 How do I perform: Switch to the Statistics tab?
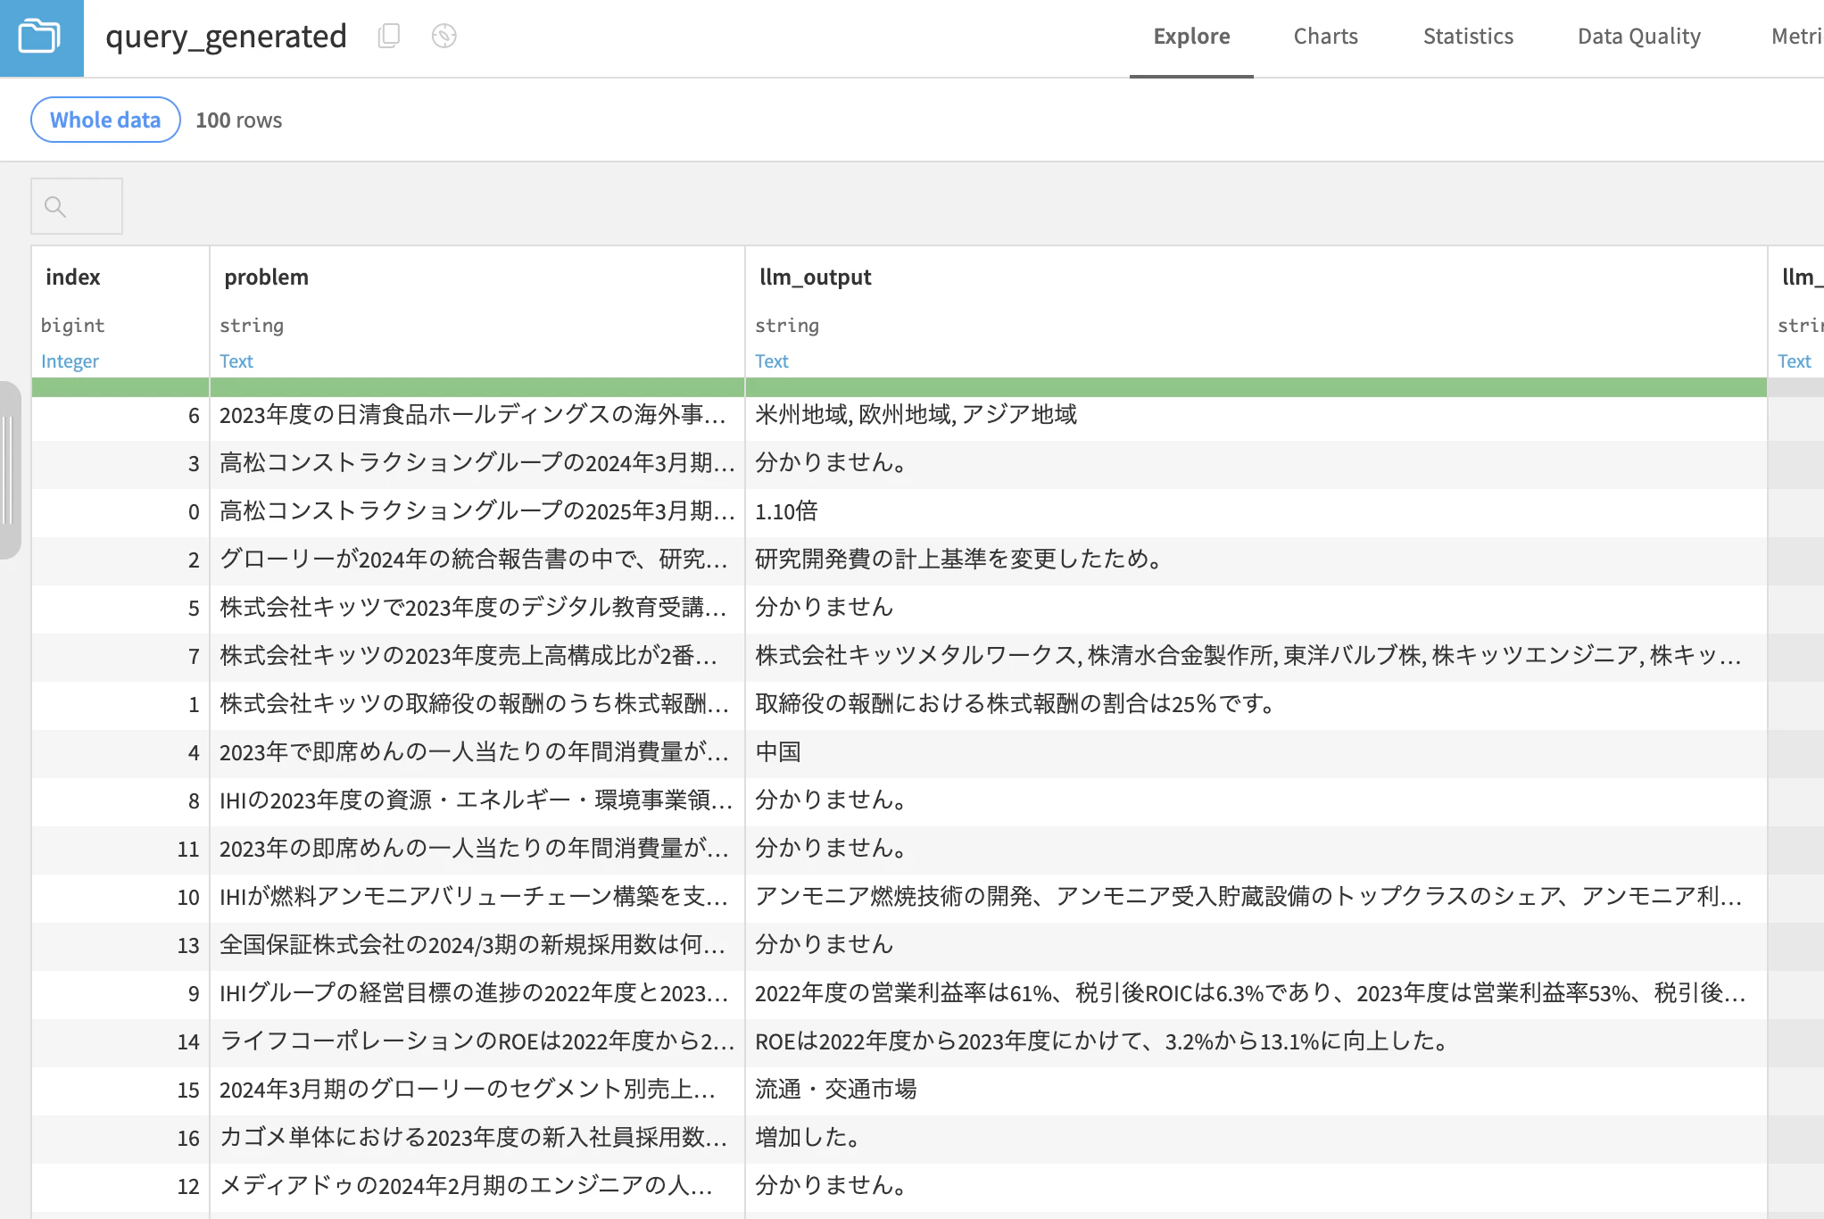[x=1468, y=37]
